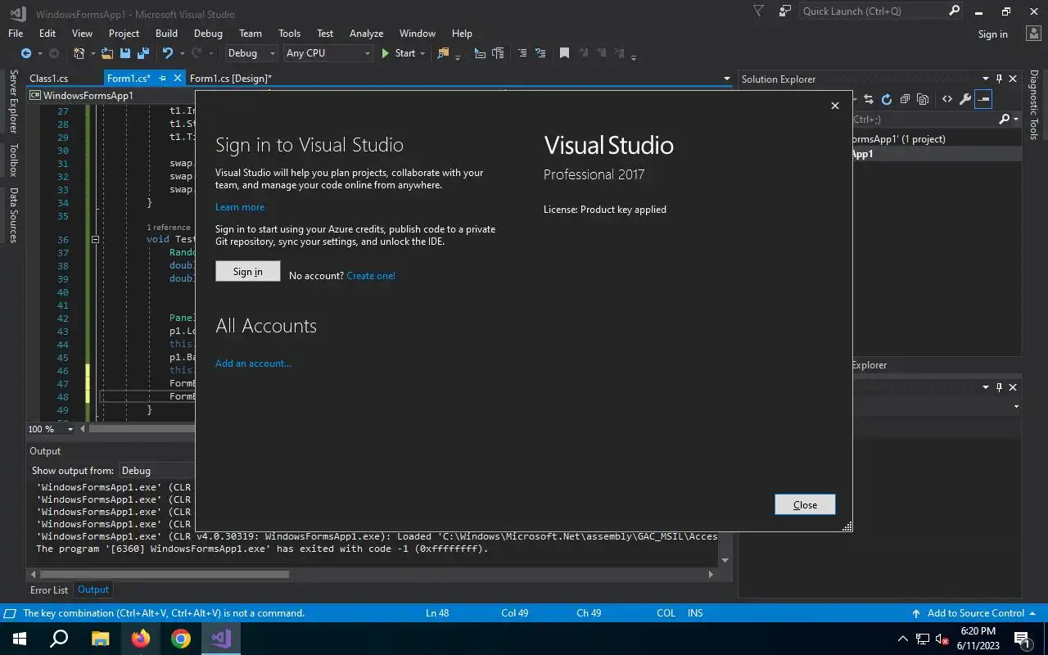
Task: Switch to the Form1.cs [Design]* tab
Action: point(231,79)
